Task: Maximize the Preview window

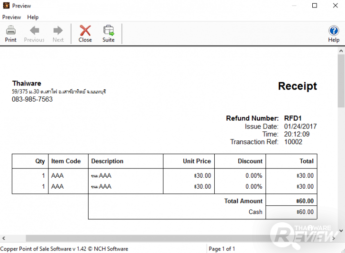Action: click(x=315, y=6)
